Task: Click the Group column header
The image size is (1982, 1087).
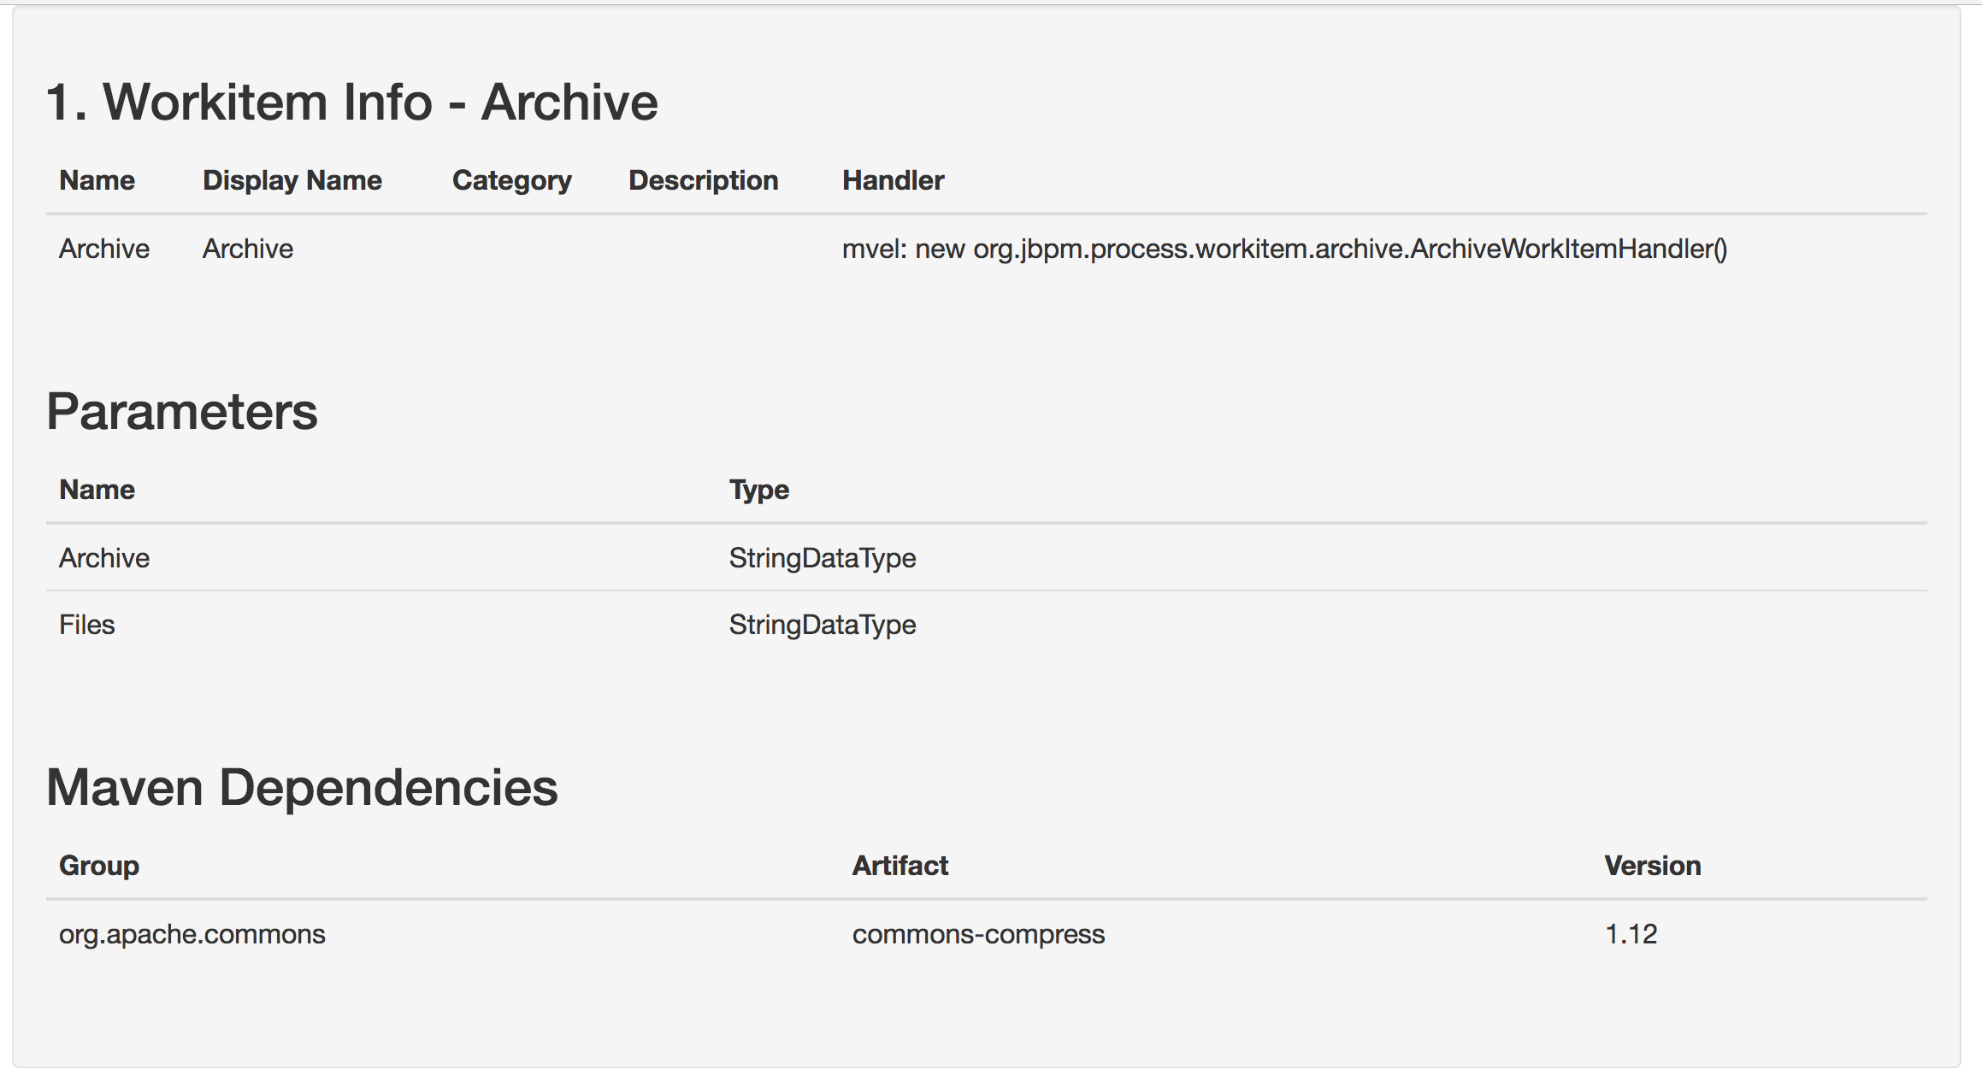Action: point(98,866)
